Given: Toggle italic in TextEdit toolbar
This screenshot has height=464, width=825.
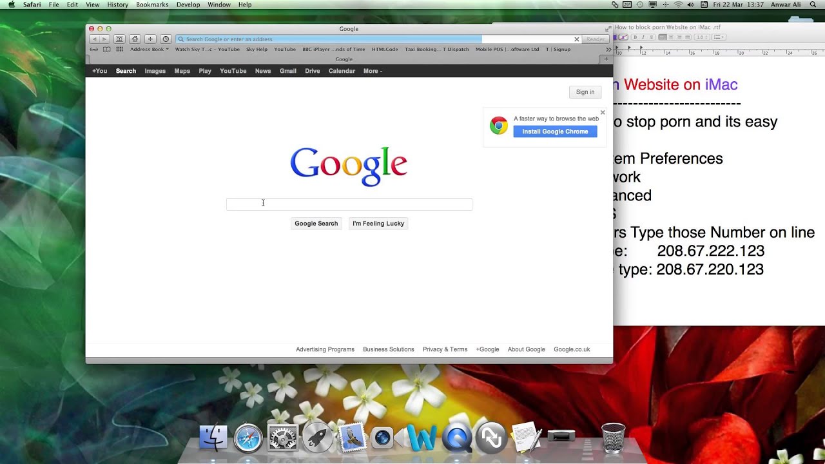Looking at the screenshot, I should tap(643, 37).
